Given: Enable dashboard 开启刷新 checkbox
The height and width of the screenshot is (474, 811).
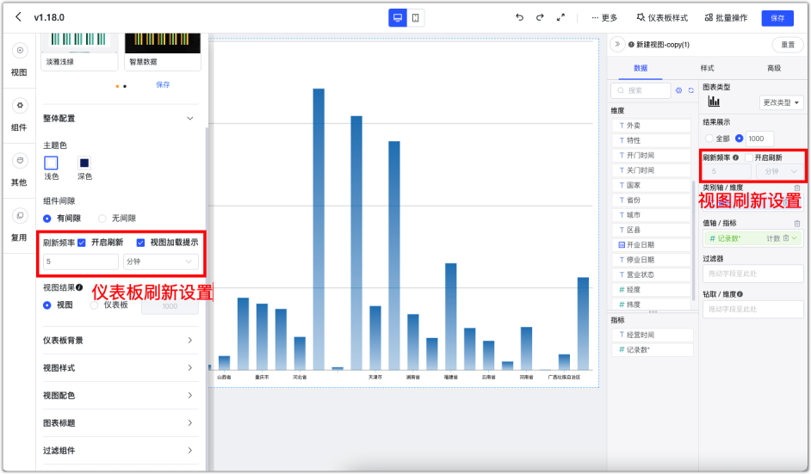Looking at the screenshot, I should (x=82, y=243).
